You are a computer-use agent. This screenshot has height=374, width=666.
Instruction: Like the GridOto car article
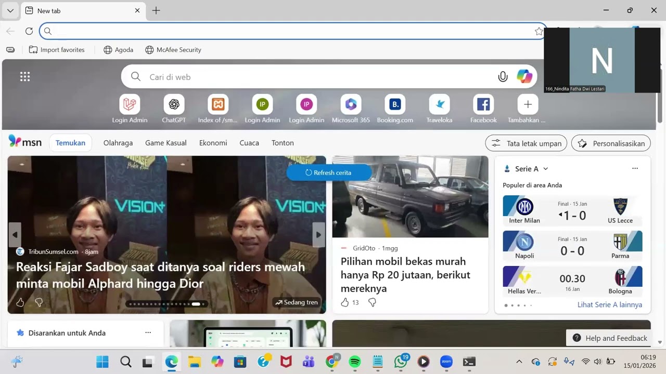[344, 302]
